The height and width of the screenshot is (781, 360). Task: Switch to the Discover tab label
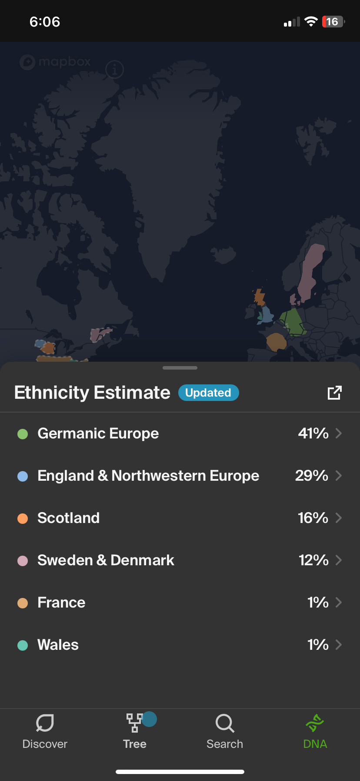pyautogui.click(x=45, y=744)
